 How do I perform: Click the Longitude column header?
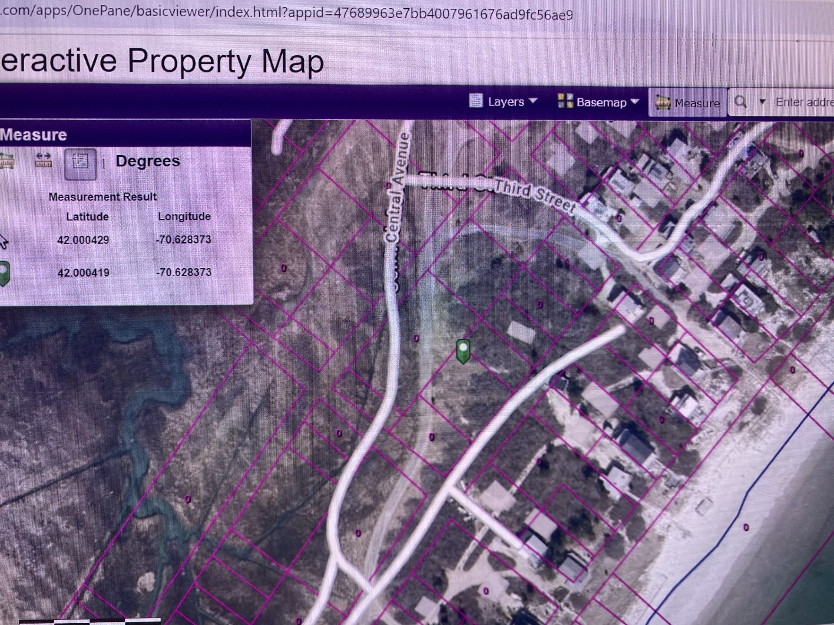coord(184,216)
